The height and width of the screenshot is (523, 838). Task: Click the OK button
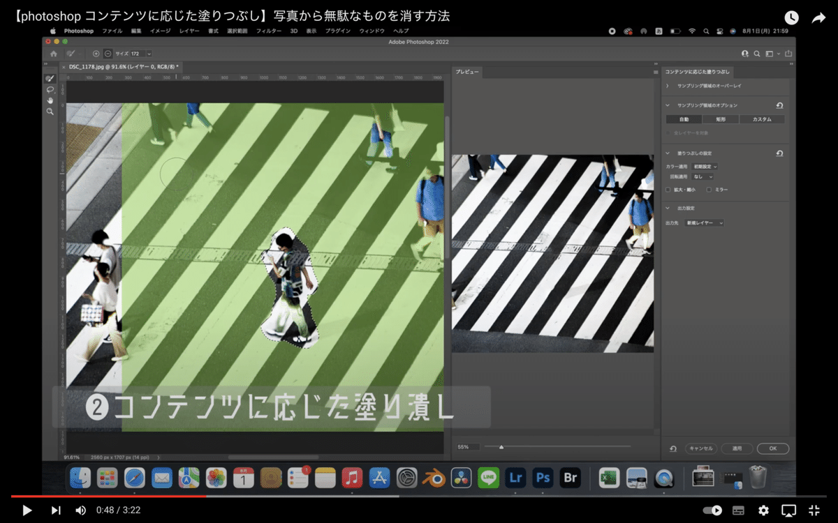coord(772,448)
